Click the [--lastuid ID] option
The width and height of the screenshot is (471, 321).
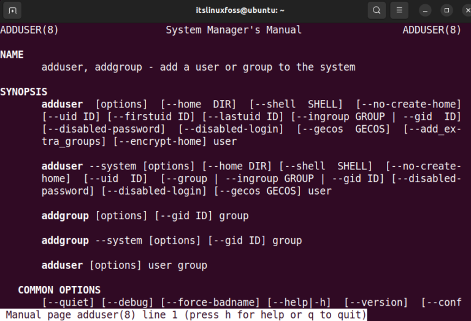243,117
